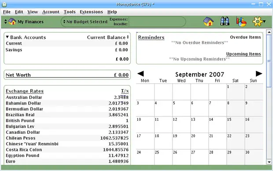Open the View menu
The image size is (273, 171).
(33, 12)
